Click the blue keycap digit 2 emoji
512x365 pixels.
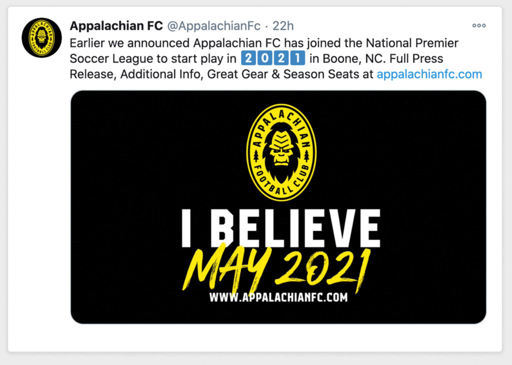249,58
